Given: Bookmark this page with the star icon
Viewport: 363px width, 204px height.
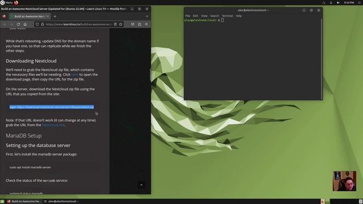Looking at the screenshot, I should (121, 24).
